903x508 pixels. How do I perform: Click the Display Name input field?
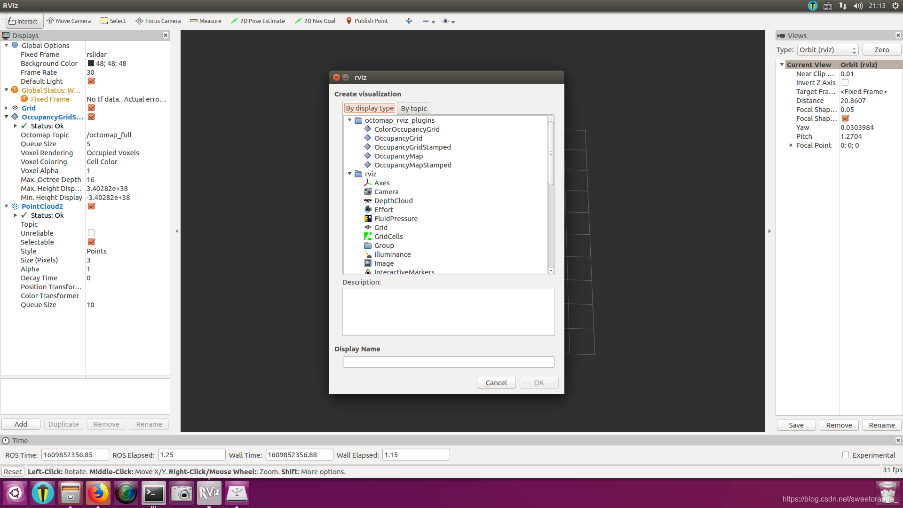pos(448,362)
